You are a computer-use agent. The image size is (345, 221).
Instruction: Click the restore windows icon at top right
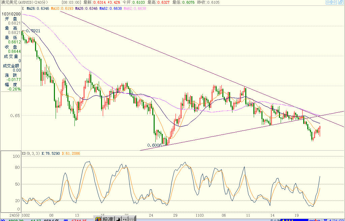[340, 2]
